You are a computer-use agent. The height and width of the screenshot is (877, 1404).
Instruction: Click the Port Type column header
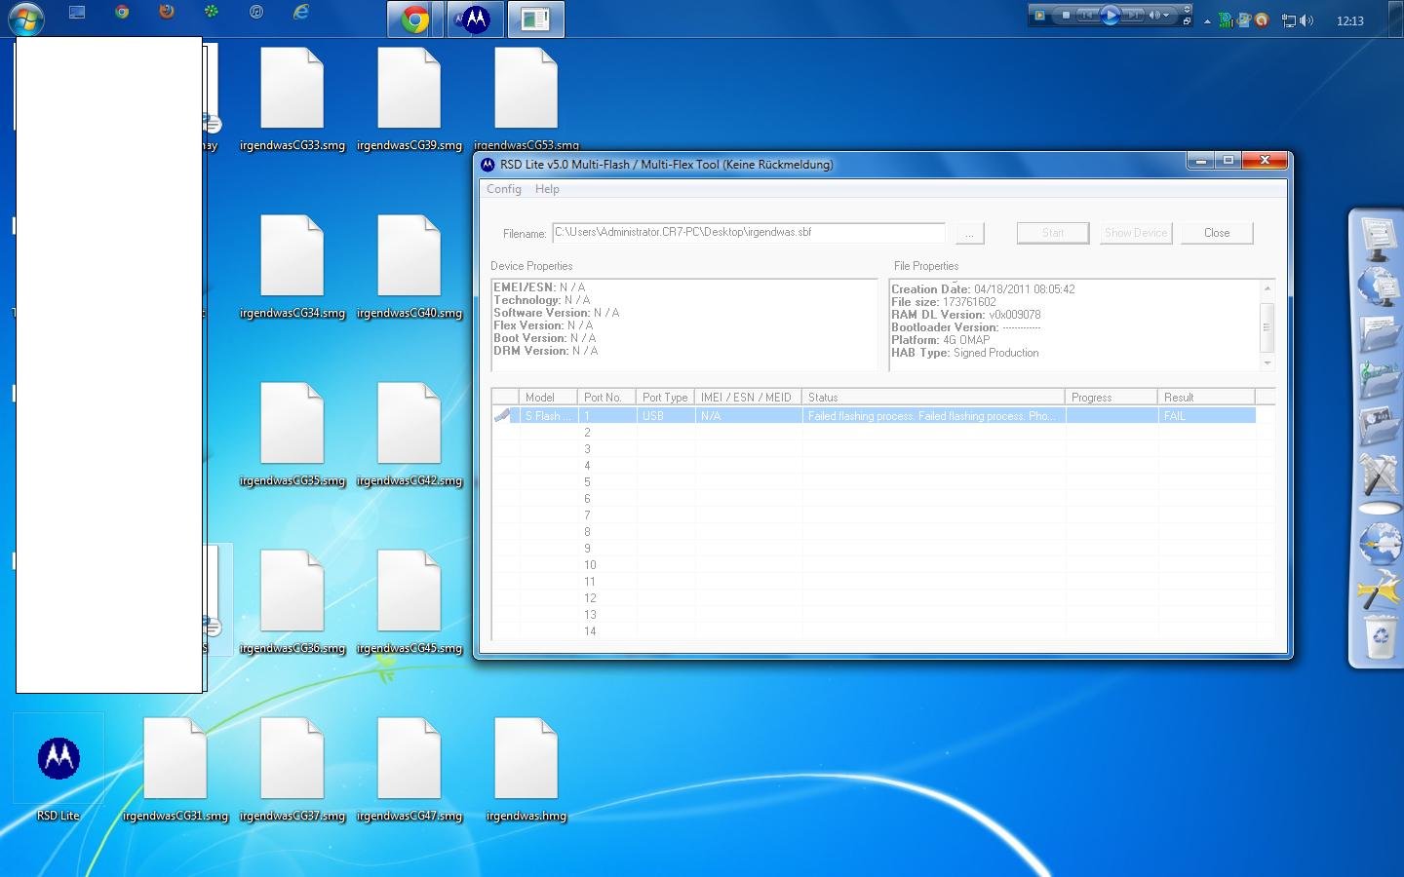[665, 398]
